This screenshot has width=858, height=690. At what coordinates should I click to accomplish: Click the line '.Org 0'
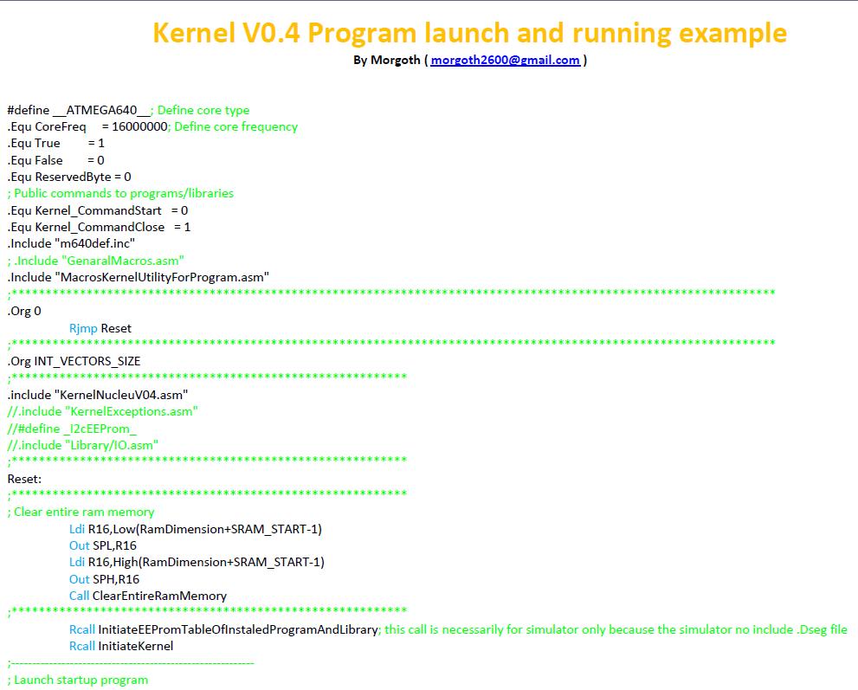click(24, 312)
